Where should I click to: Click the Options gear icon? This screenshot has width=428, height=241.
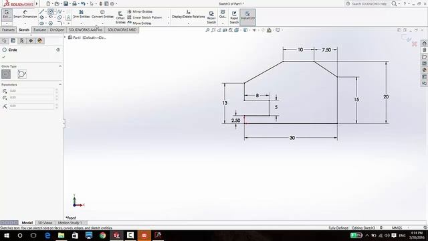(112, 4)
